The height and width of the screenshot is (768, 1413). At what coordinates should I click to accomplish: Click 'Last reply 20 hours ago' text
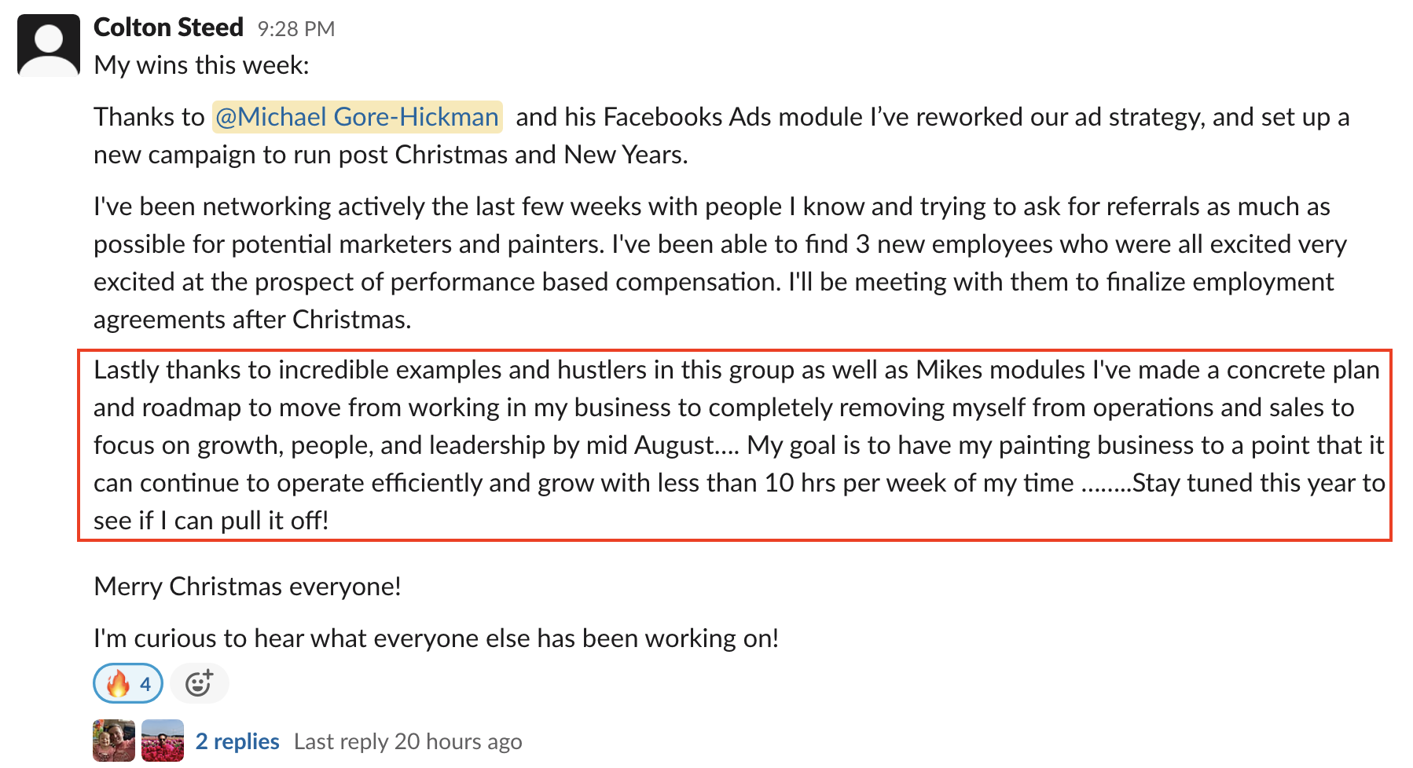point(408,741)
